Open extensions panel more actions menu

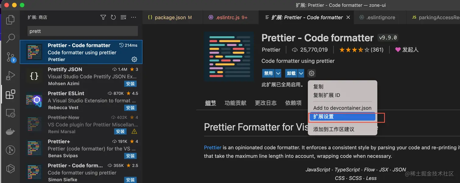click(133, 17)
